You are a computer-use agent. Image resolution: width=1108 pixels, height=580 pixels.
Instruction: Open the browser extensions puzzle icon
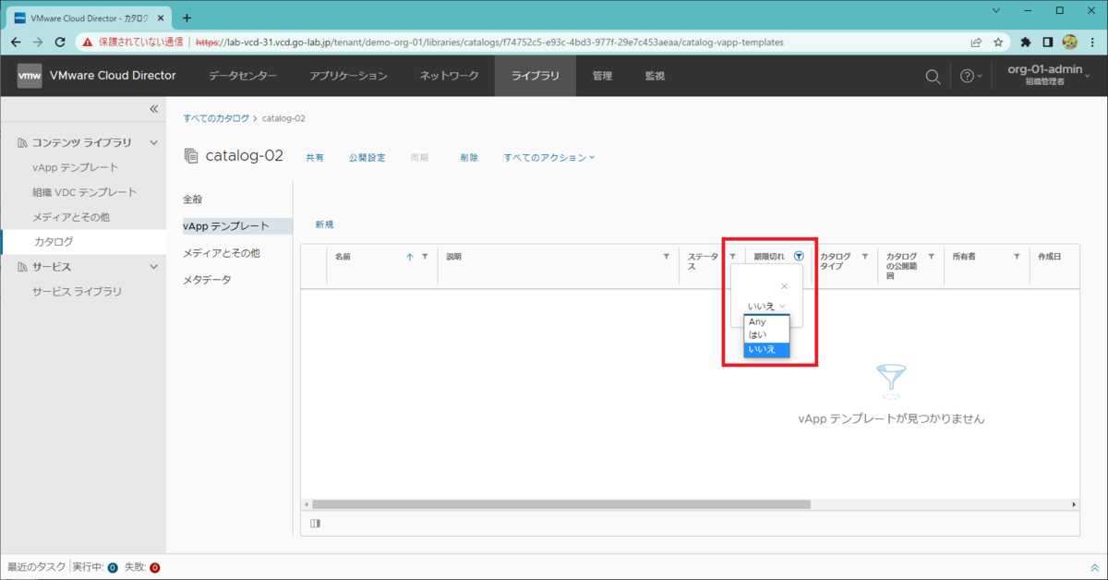[x=1026, y=42]
